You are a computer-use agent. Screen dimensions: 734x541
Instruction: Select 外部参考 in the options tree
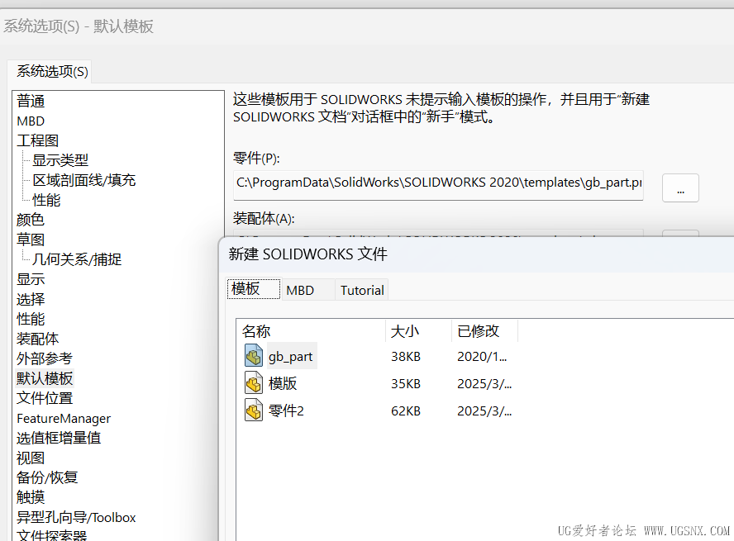(45, 358)
